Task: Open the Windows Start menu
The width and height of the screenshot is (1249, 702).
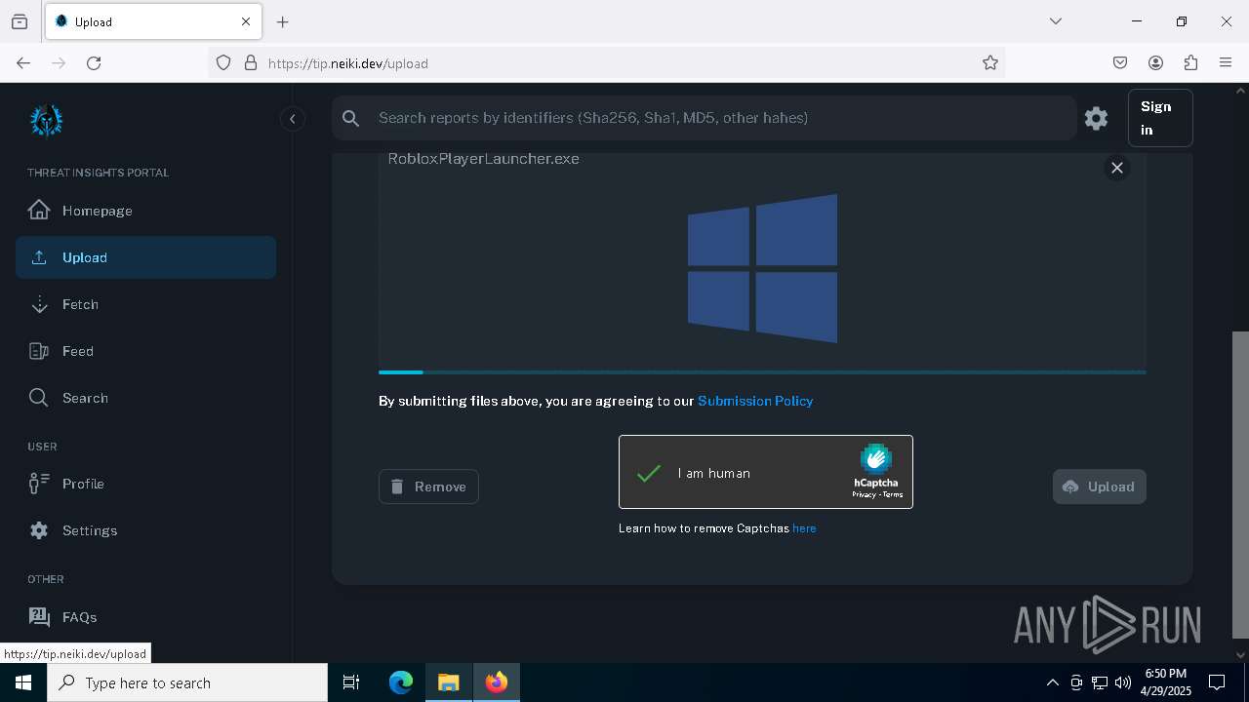Action: point(23,682)
